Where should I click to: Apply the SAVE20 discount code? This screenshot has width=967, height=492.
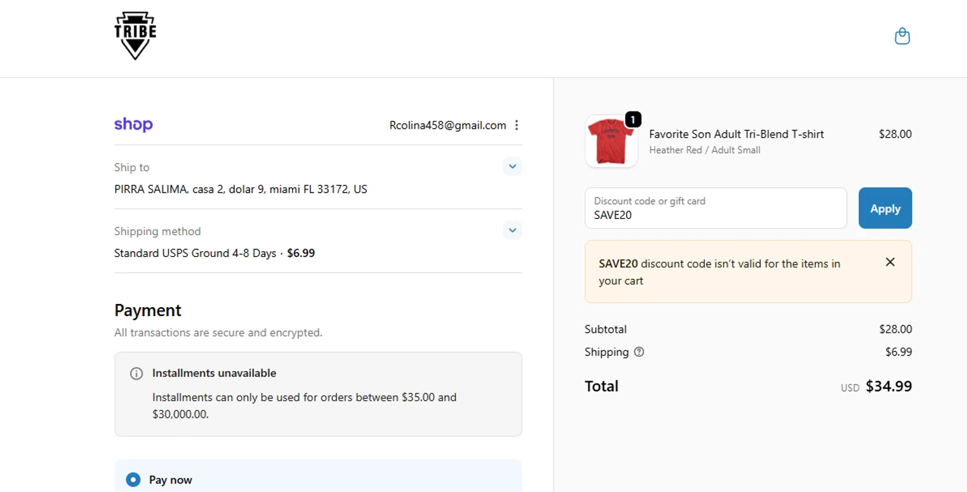point(885,208)
